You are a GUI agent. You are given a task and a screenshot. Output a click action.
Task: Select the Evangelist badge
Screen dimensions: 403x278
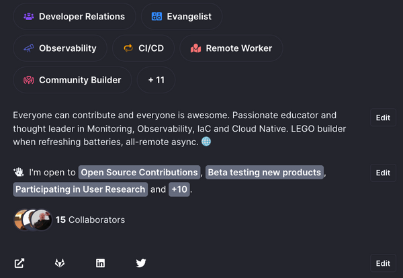181,16
